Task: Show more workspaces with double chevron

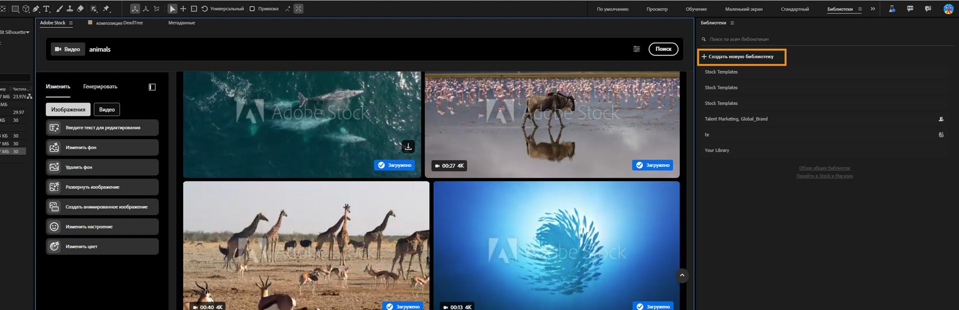Action: [x=873, y=9]
